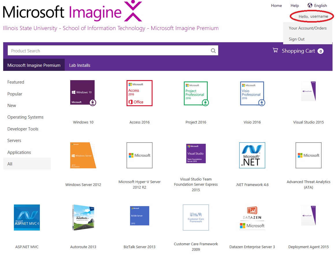Open the Shopping Cart link
The image size is (336, 258).
pyautogui.click(x=298, y=51)
